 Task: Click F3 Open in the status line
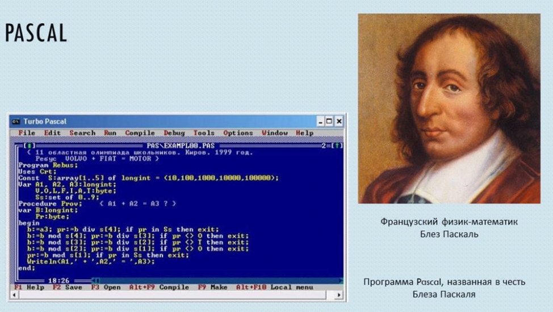106,288
